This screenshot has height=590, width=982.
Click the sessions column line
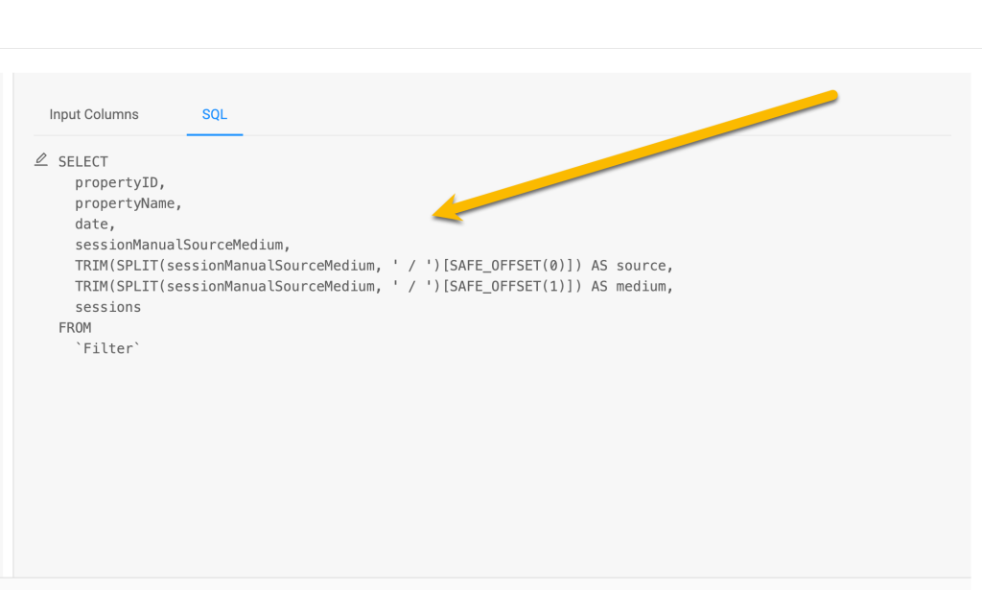click(107, 307)
